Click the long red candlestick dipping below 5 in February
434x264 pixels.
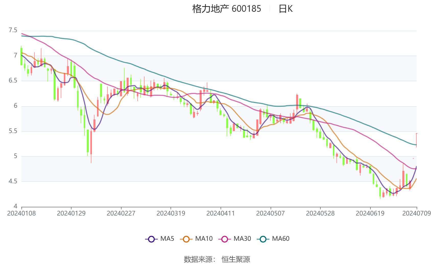pyautogui.click(x=91, y=143)
